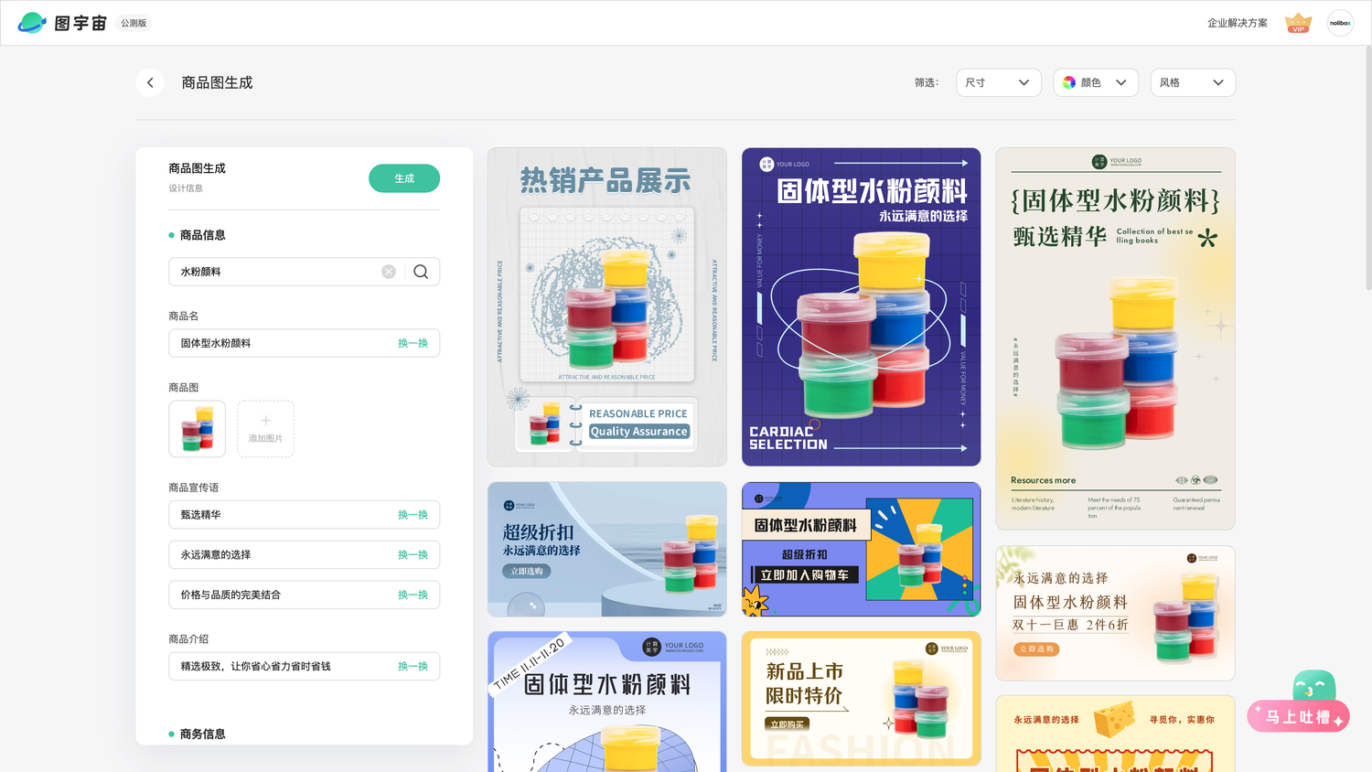
Task: Click the 商品信息 section heading
Action: coord(202,235)
